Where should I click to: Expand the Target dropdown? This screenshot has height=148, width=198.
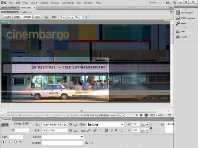63,137
